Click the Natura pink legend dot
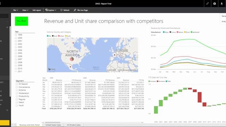Screen dimensions: 226x127 (178, 32)
